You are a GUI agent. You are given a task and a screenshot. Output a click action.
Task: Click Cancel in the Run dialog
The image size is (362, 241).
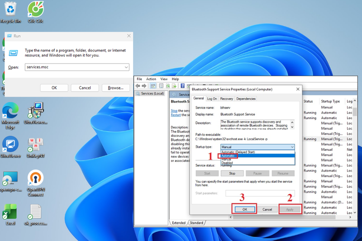(x=85, y=88)
